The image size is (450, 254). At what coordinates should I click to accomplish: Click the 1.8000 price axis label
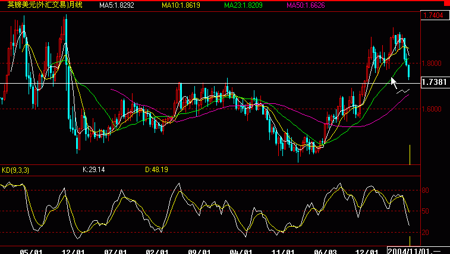(432, 63)
